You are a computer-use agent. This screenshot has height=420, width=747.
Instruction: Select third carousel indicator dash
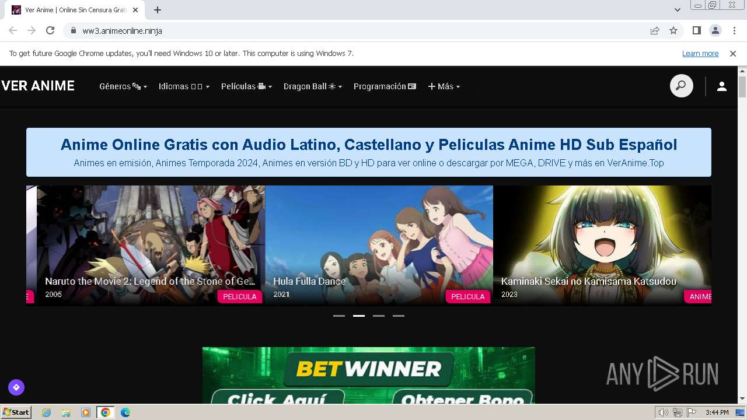pyautogui.click(x=379, y=316)
